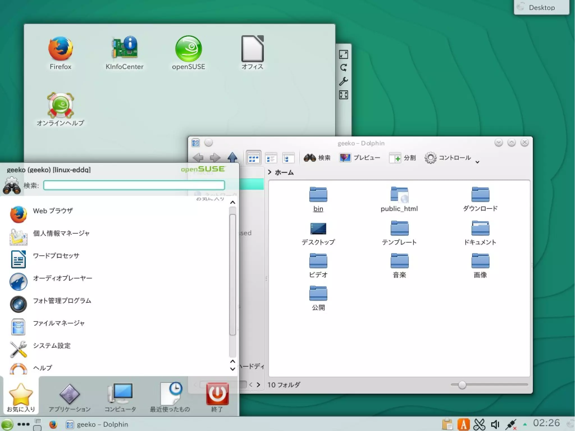Click the pager icon in taskbar
This screenshot has height=431, width=575.
[x=38, y=424]
